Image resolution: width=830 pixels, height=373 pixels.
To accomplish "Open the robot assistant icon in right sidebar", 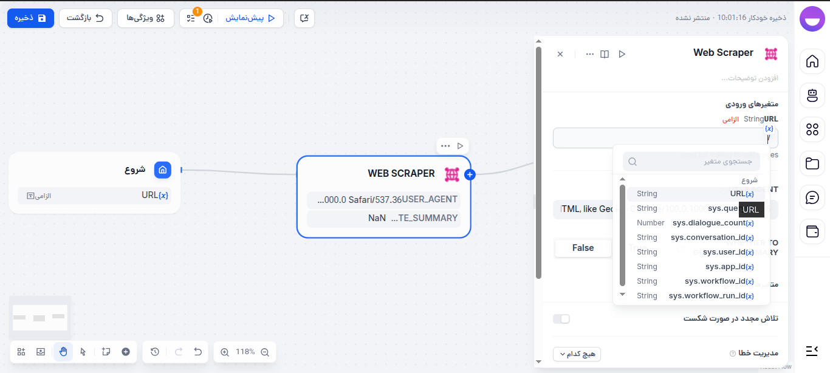I will click(x=812, y=95).
